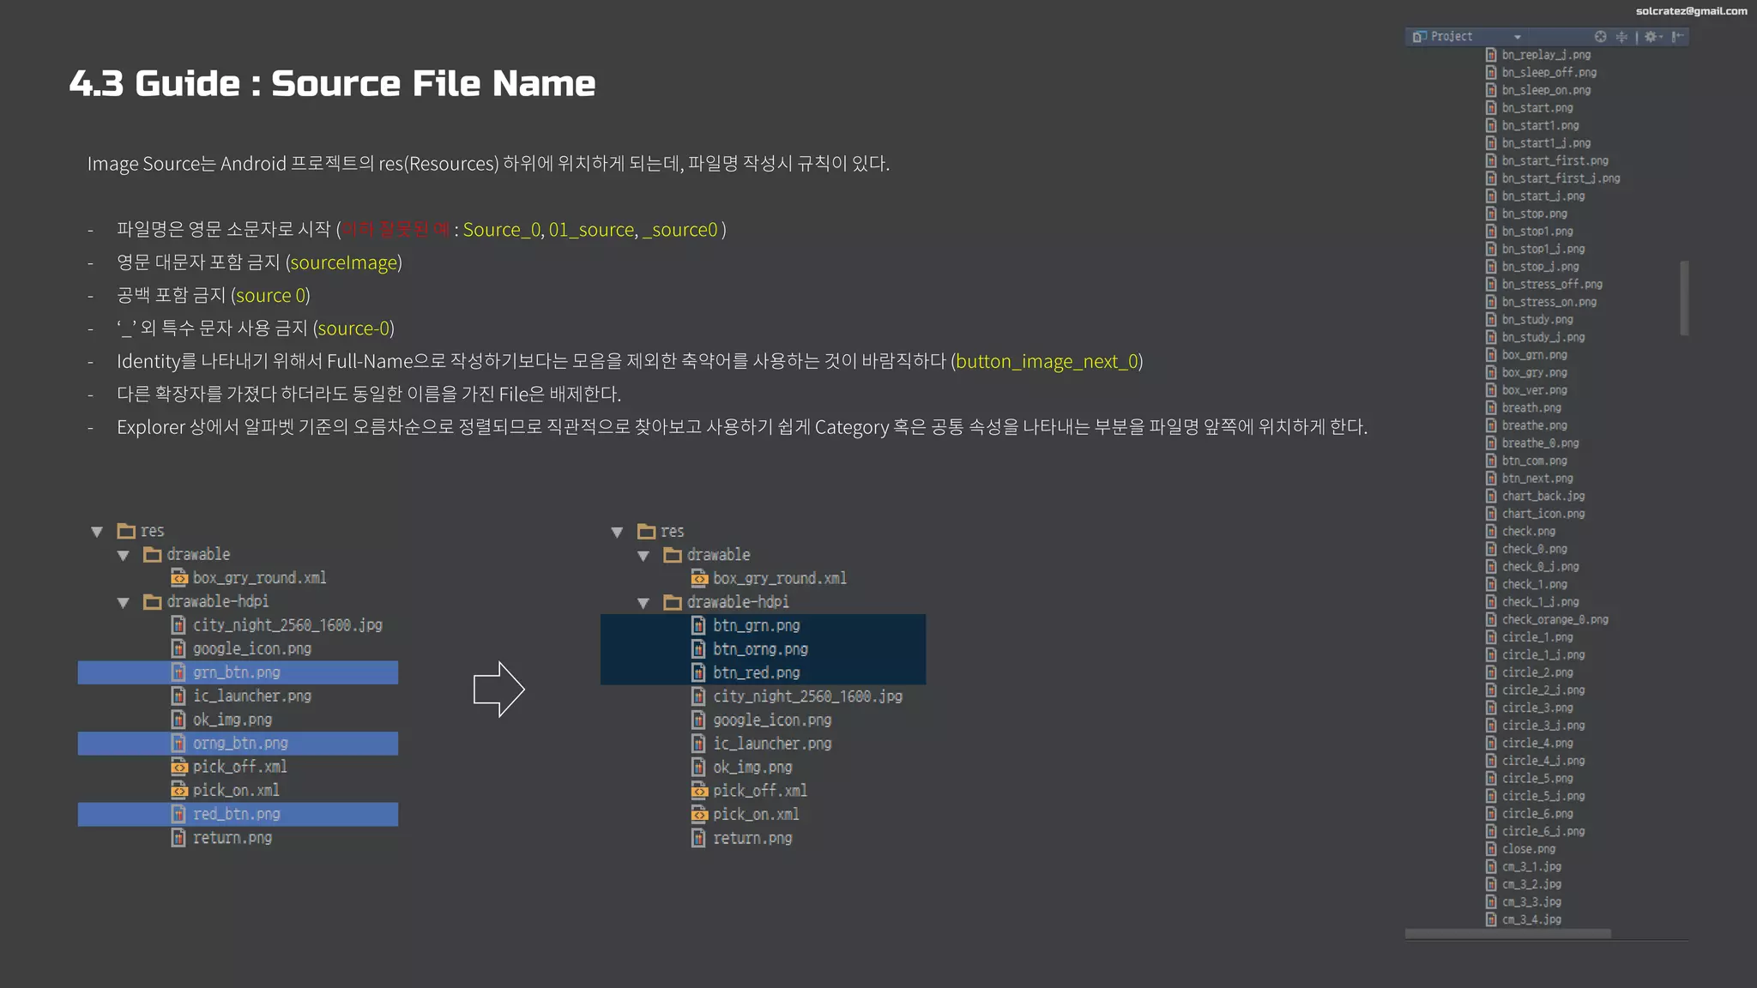Collapse res folder in the tree containing btn_grn.png
This screenshot has width=1757, height=988.
click(x=617, y=533)
